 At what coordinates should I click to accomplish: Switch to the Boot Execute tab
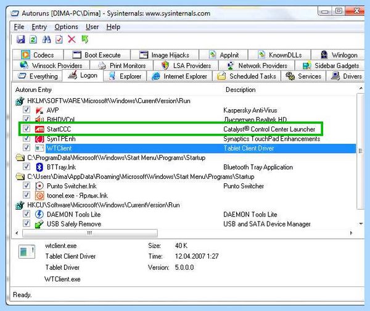(x=97, y=55)
